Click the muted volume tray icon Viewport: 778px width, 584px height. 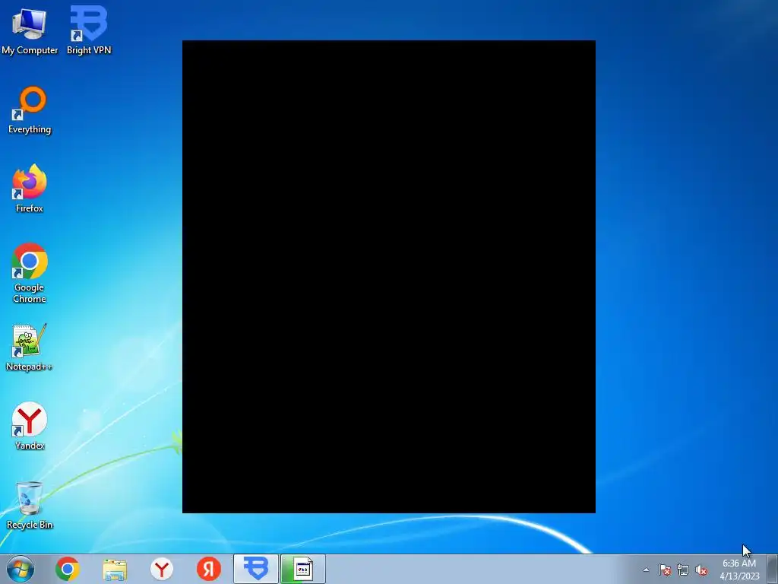[x=701, y=570]
